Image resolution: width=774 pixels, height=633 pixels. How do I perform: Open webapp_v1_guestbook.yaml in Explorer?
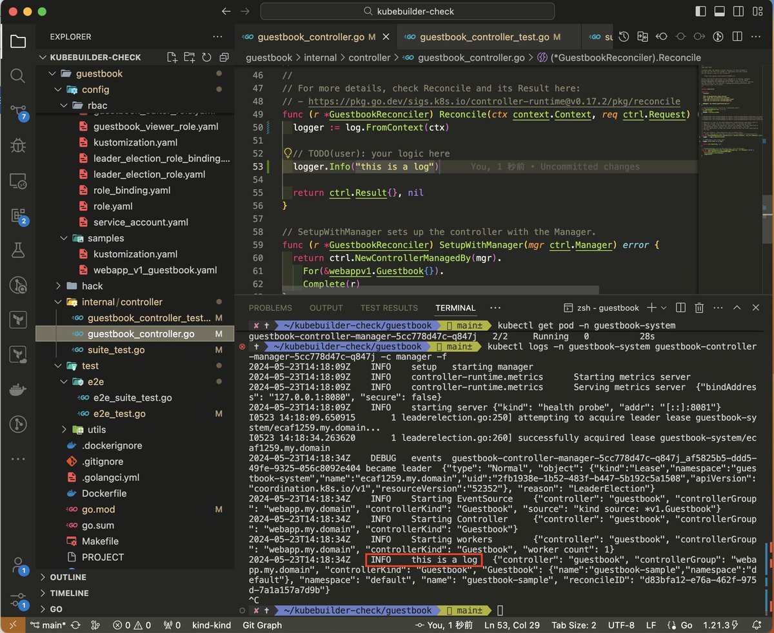pos(155,270)
